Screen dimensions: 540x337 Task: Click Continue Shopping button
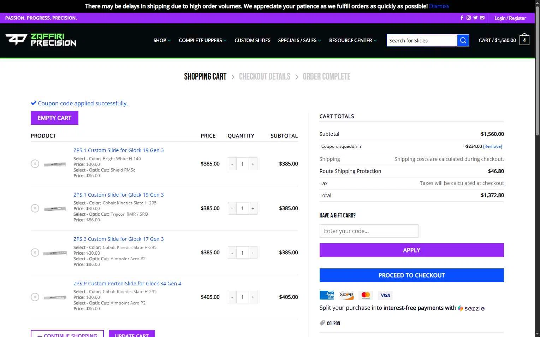[x=67, y=333]
